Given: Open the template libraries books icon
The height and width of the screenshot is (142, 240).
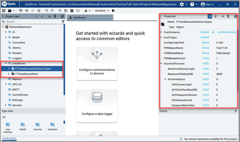Looking at the screenshot, I should (x=72, y=11).
